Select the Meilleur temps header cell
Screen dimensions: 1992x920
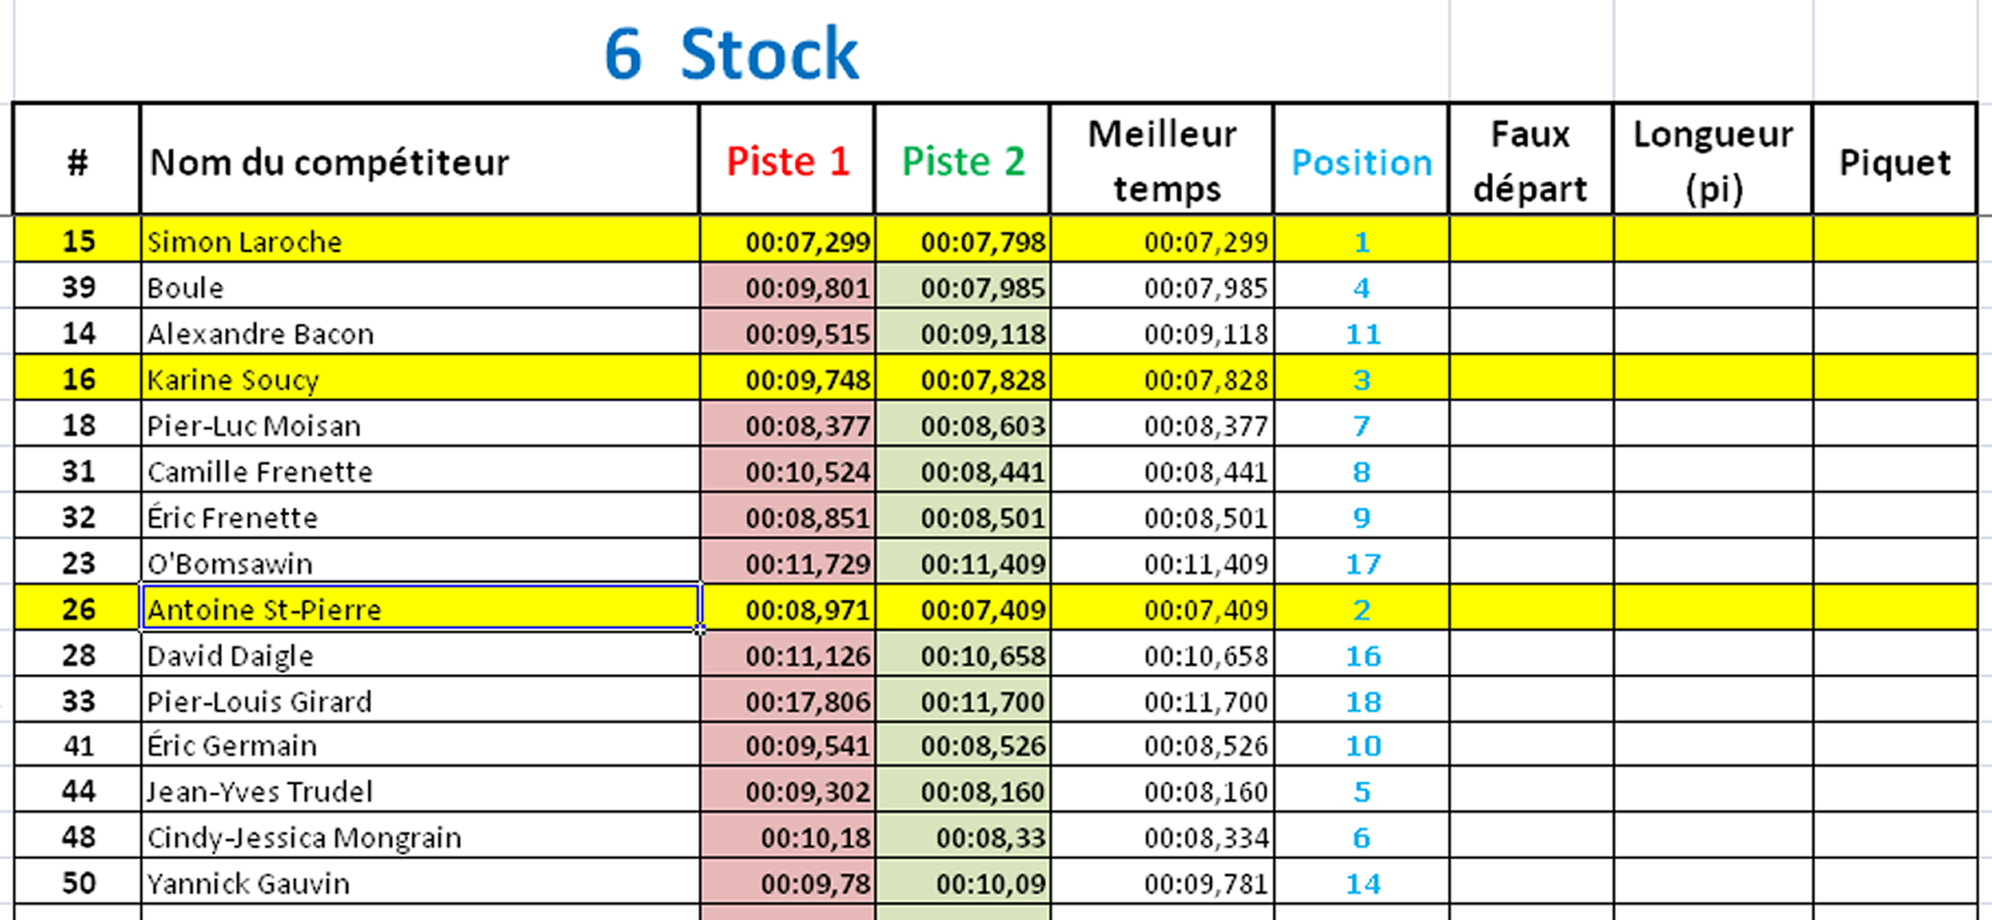coord(1162,159)
